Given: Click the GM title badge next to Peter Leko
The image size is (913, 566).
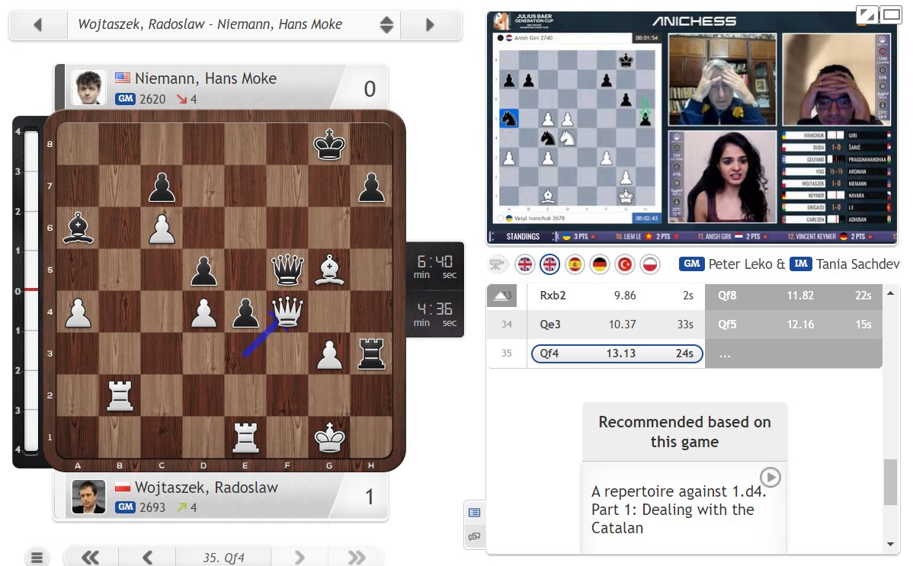Looking at the screenshot, I should click(x=692, y=264).
